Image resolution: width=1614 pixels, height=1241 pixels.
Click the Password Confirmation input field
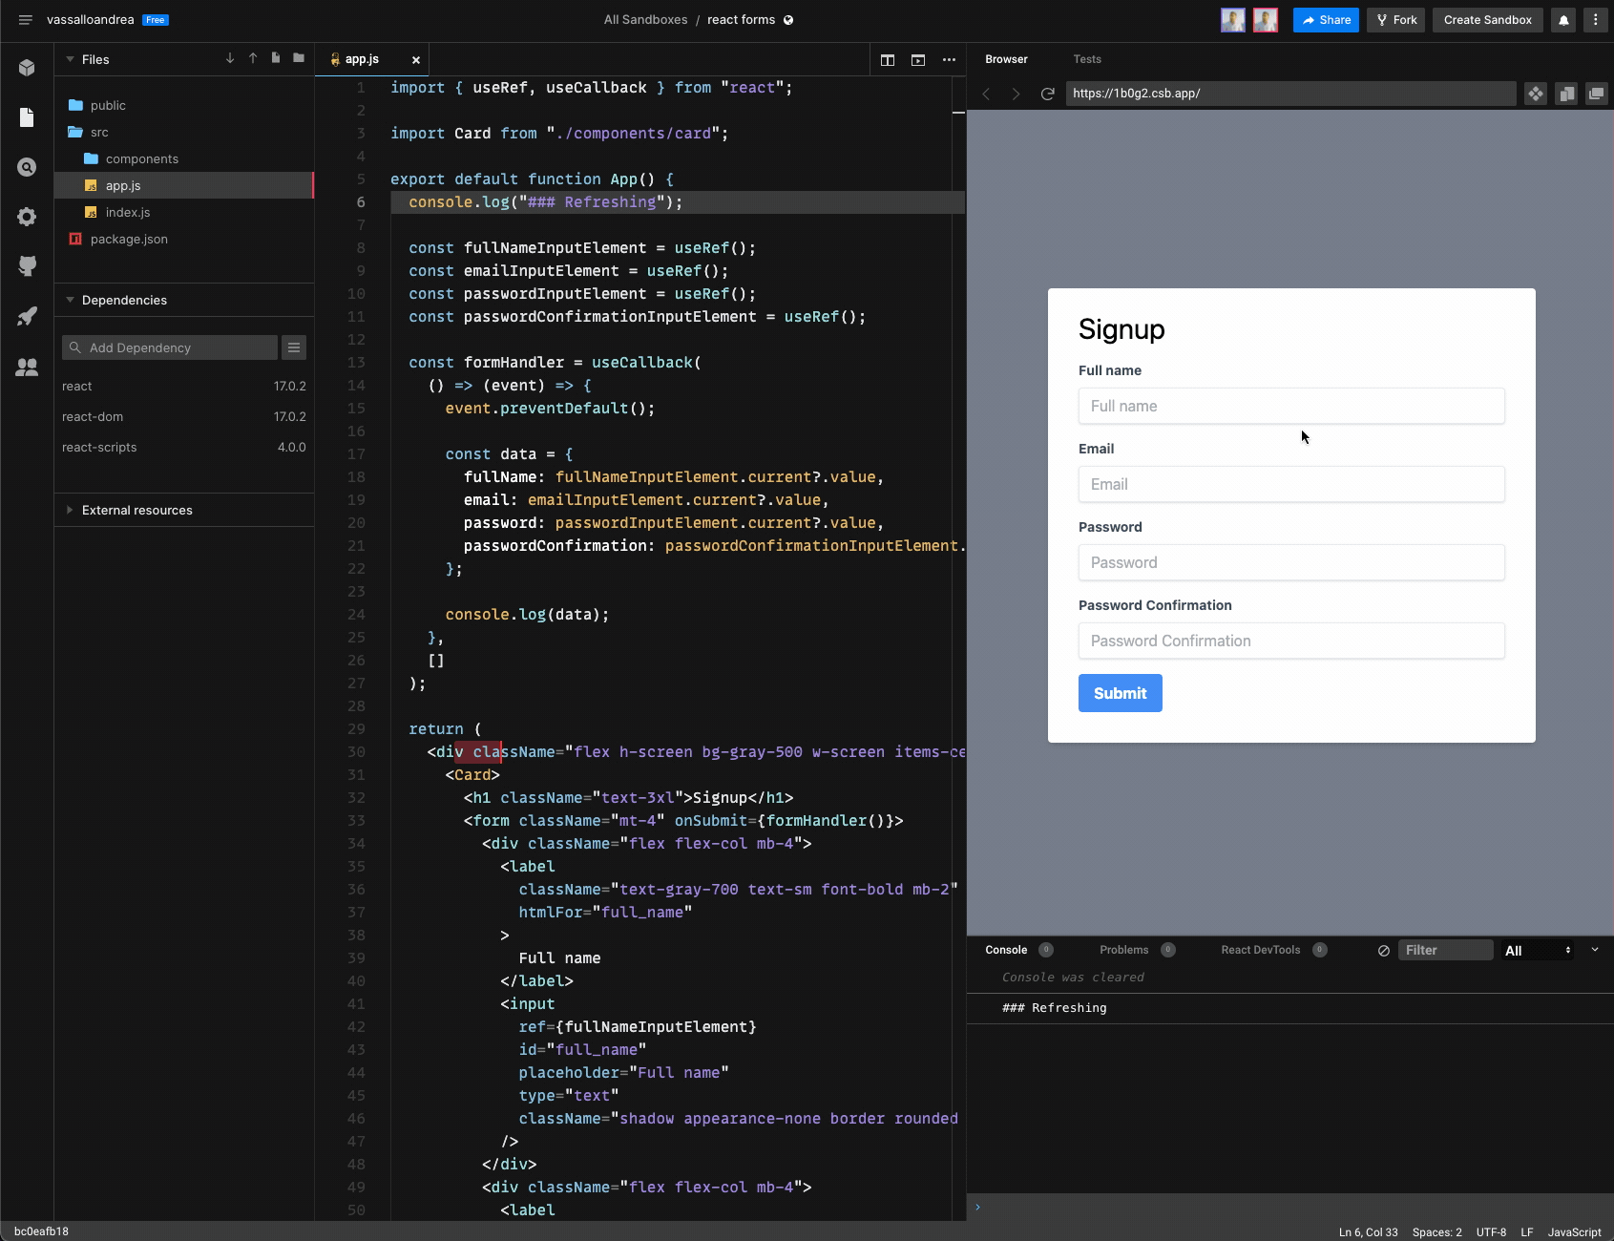coord(1291,641)
